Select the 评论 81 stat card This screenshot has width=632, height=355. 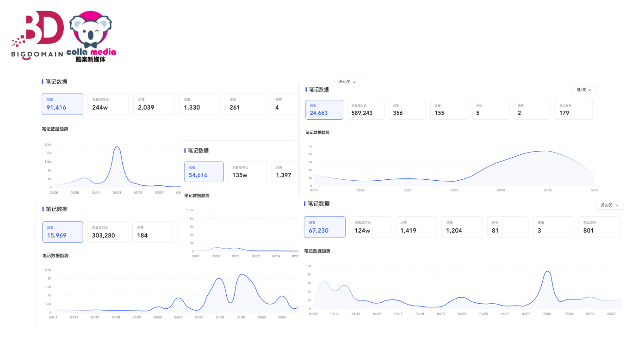coord(508,227)
